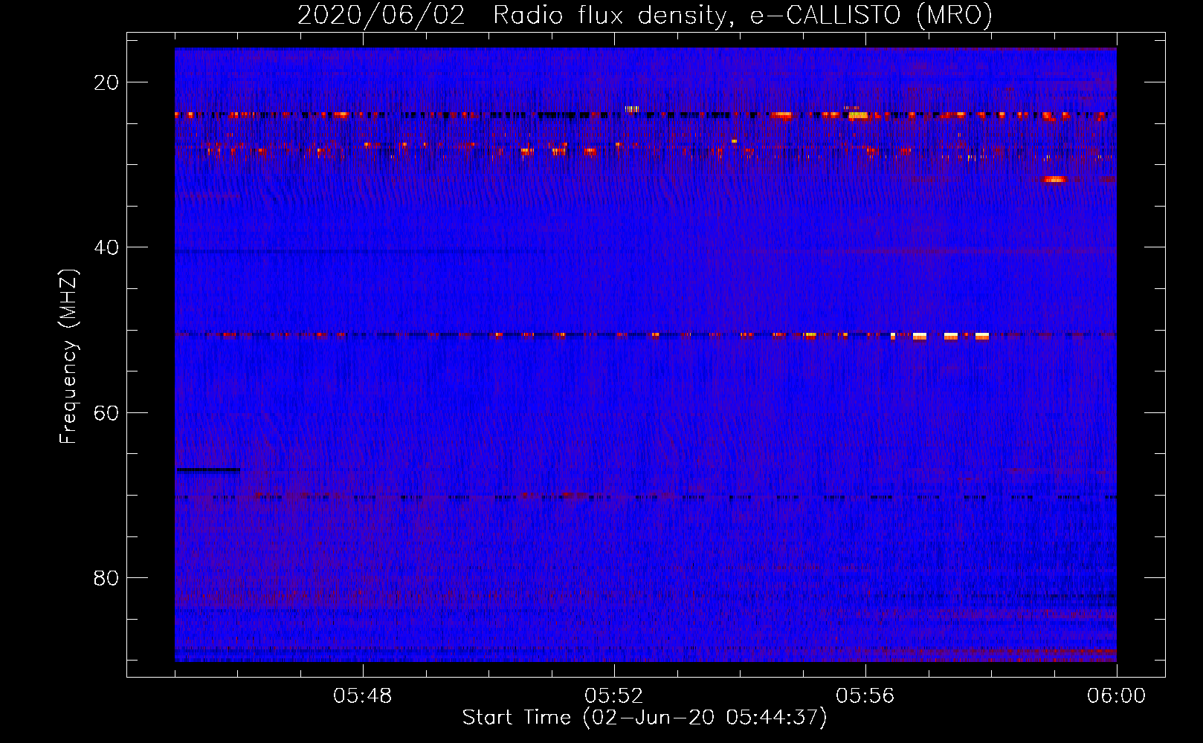Image resolution: width=1203 pixels, height=743 pixels.
Task: Click the red-yellow burst near 32 MHz before 06:00
Action: (1054, 179)
